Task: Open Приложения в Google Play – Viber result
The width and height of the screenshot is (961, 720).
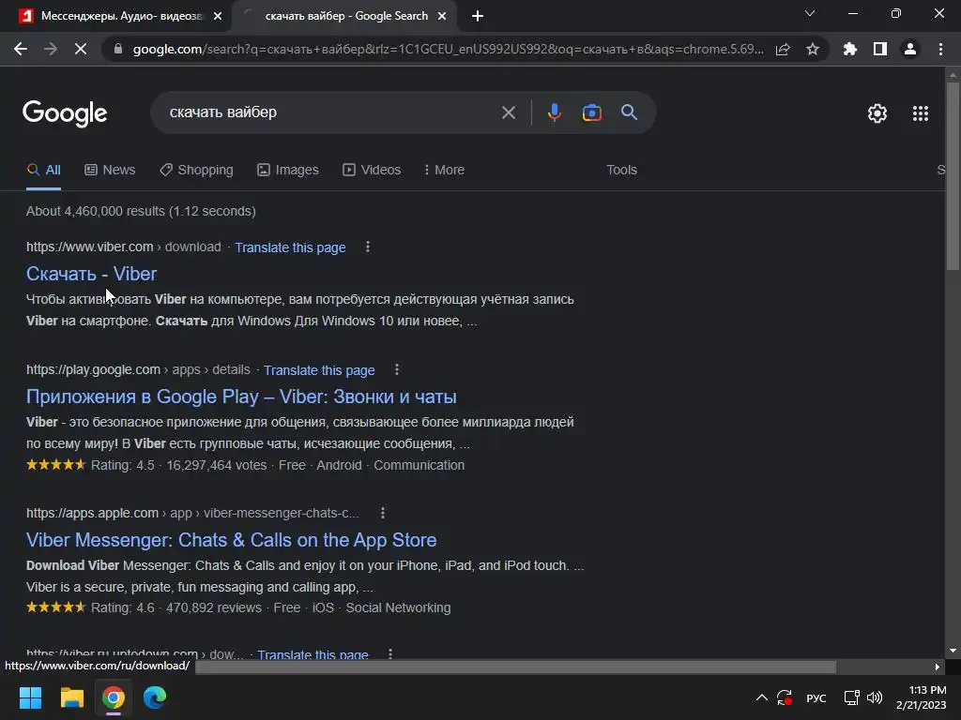Action: click(x=241, y=397)
